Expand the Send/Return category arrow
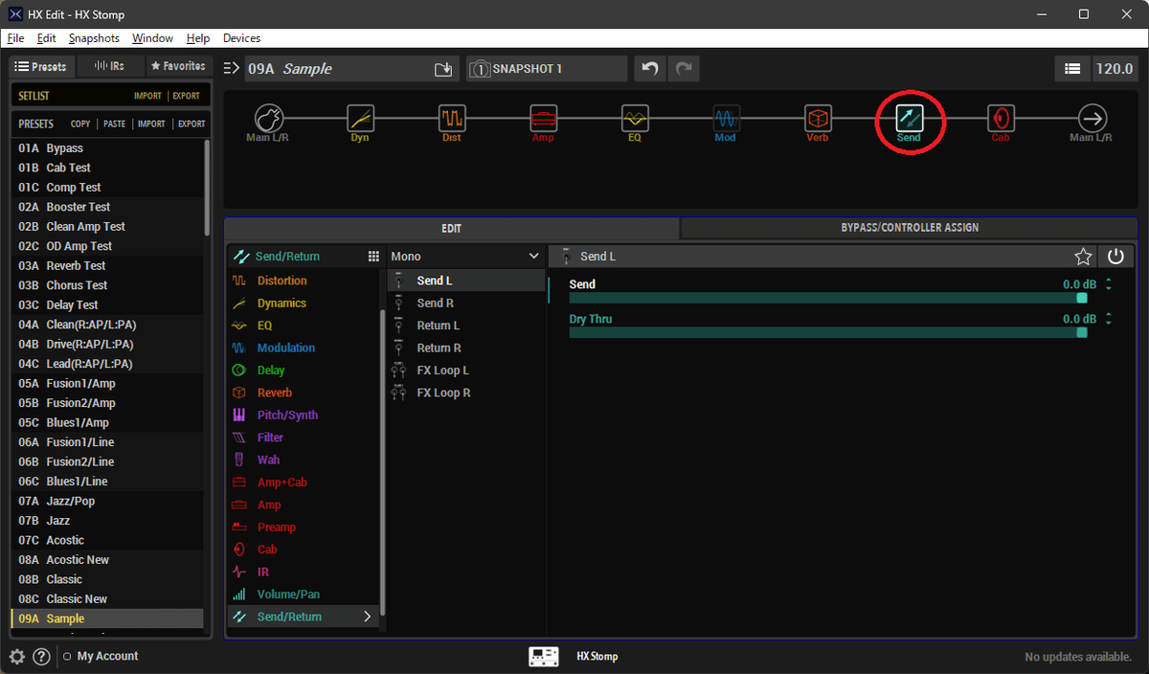 (367, 618)
